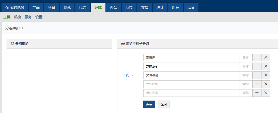Open the 服务 submenu item
The height and width of the screenshot is (113, 278).
[28, 17]
